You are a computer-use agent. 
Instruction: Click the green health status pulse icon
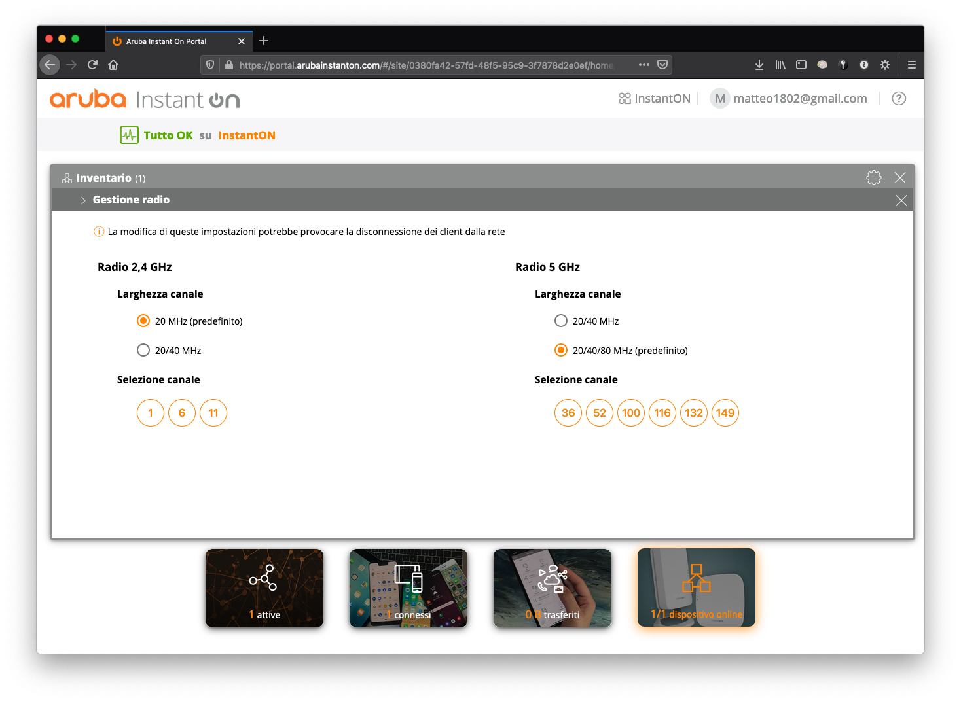click(129, 135)
